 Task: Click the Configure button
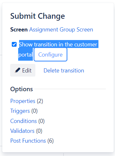(50, 55)
